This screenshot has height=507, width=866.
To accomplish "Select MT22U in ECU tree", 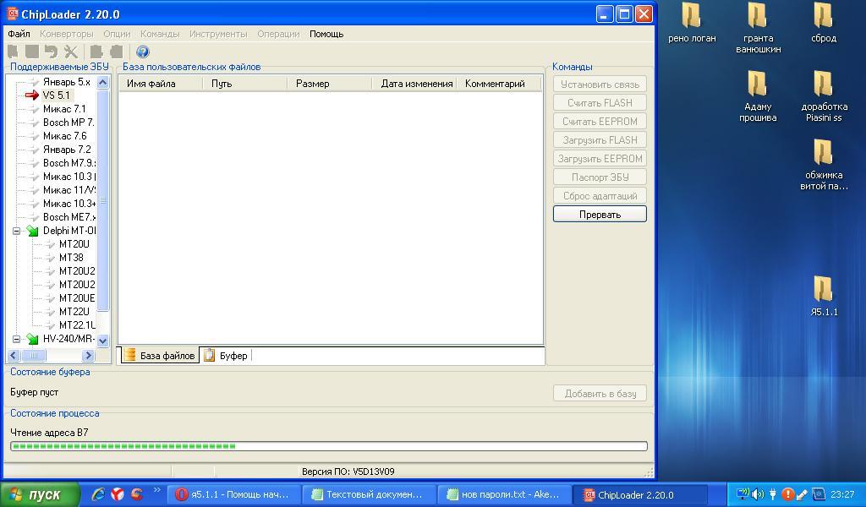I will coord(74,312).
